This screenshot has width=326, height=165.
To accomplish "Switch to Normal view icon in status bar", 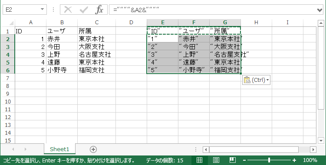I will click(x=199, y=160).
